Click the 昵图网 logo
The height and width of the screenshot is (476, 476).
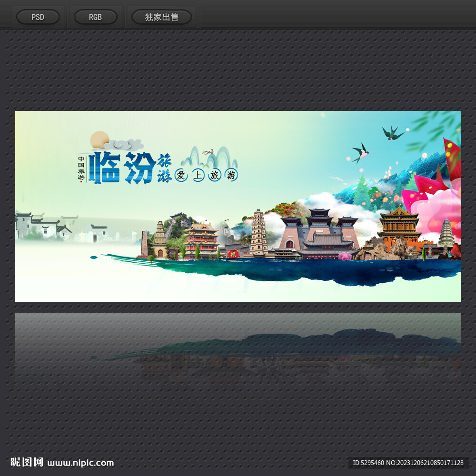27,462
